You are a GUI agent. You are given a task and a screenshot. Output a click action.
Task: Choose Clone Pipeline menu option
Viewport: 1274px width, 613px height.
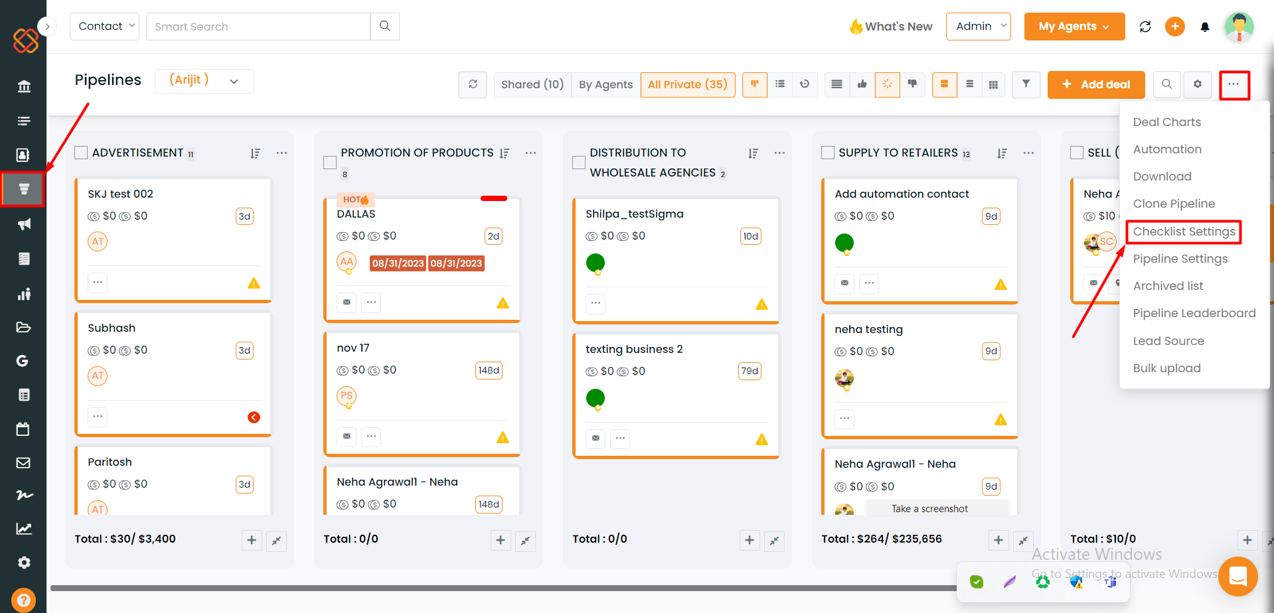click(x=1174, y=204)
